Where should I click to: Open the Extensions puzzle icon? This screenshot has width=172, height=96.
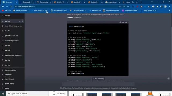(x=157, y=6)
